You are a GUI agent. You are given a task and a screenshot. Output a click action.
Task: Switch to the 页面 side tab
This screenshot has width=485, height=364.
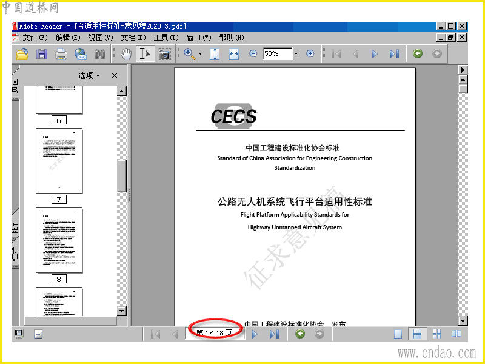point(15,85)
